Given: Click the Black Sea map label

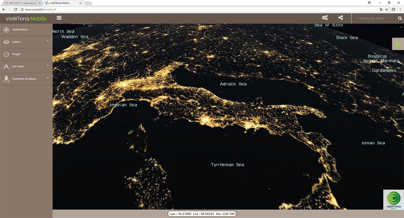Looking at the screenshot, I should (x=347, y=38).
